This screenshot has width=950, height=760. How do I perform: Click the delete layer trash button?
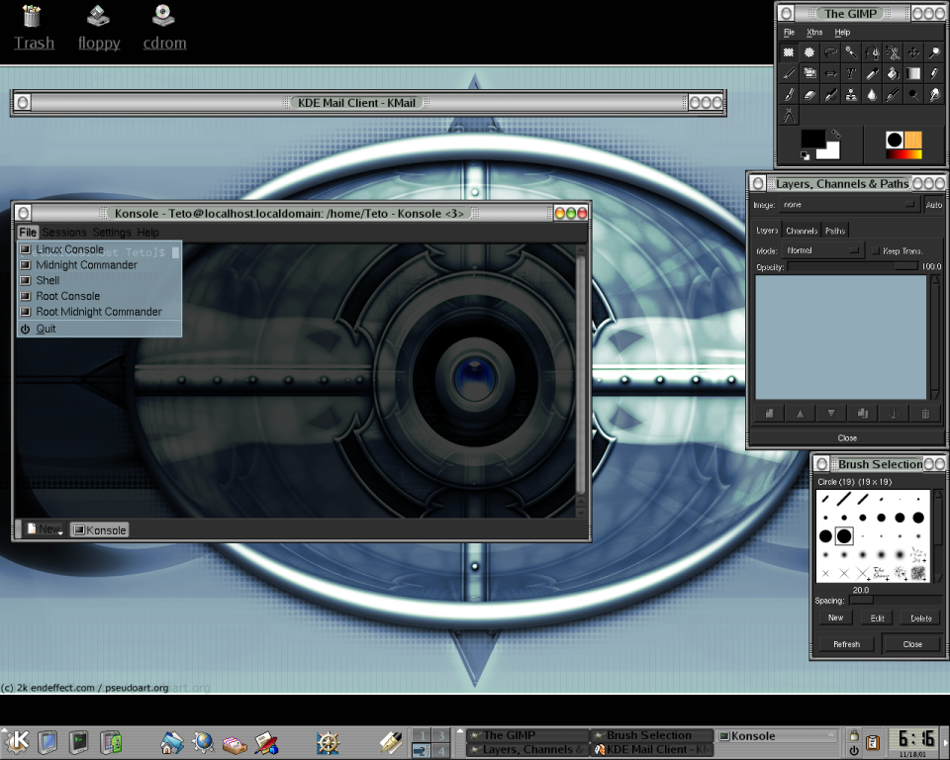click(925, 414)
